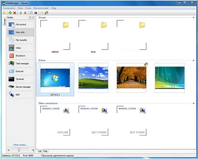Click the thumbnail size slider handle

click(x=19, y=150)
